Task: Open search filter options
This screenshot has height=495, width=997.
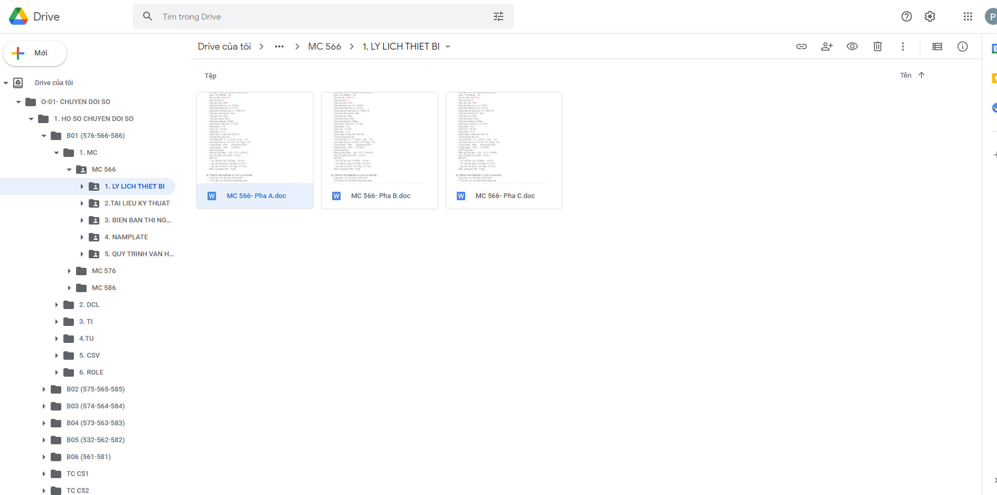Action: click(498, 16)
